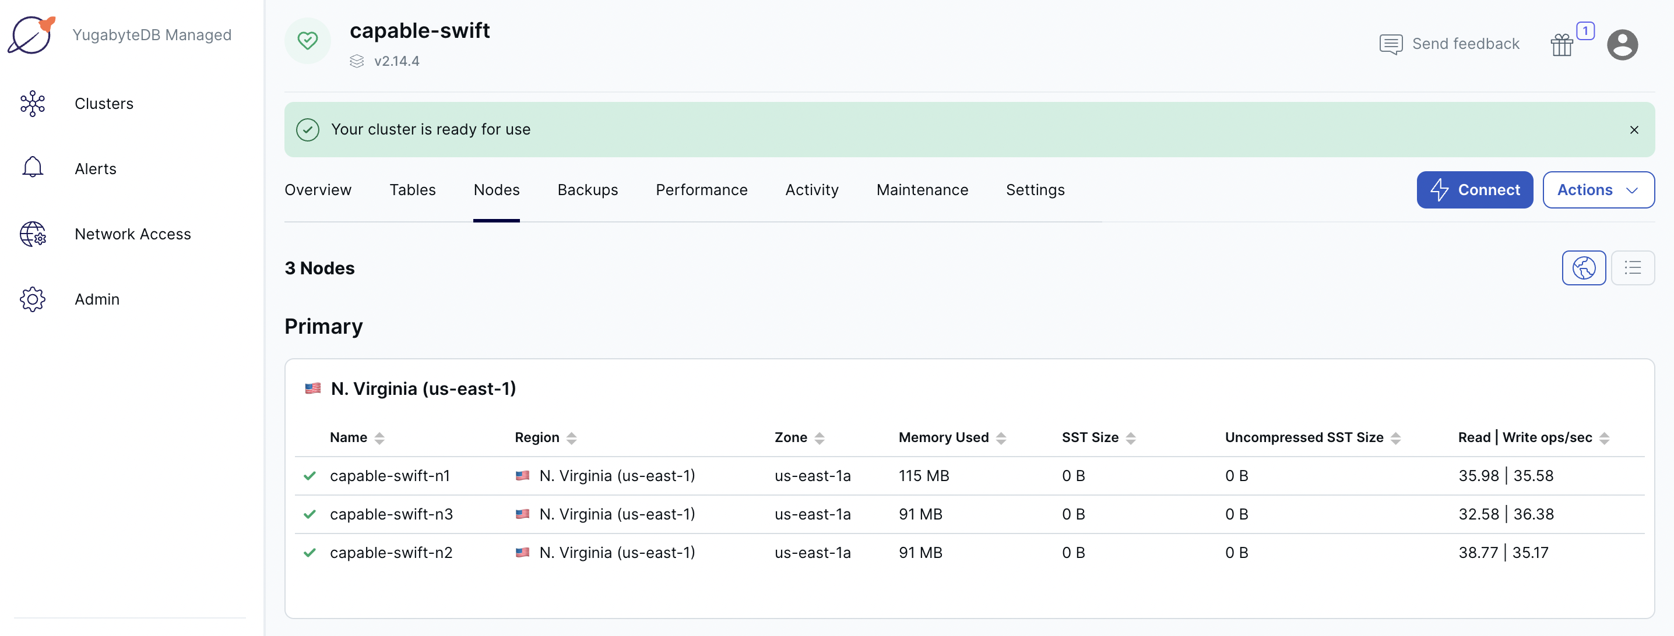Click the Network Access globe icon

(32, 234)
